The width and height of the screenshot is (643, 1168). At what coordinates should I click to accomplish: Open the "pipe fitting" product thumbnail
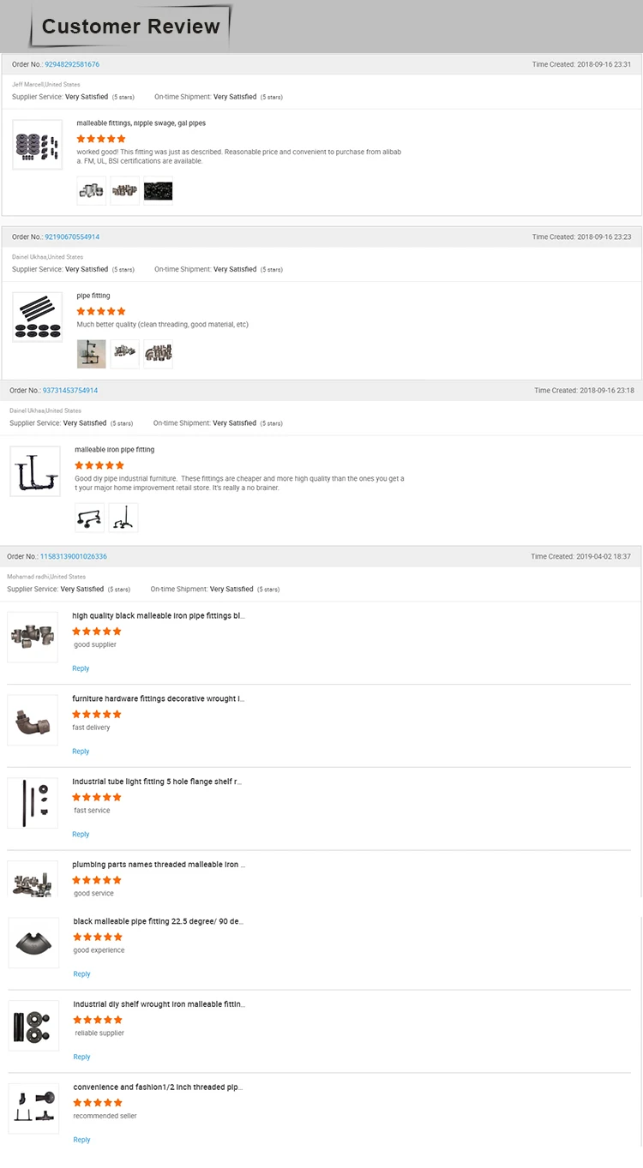[x=37, y=317]
